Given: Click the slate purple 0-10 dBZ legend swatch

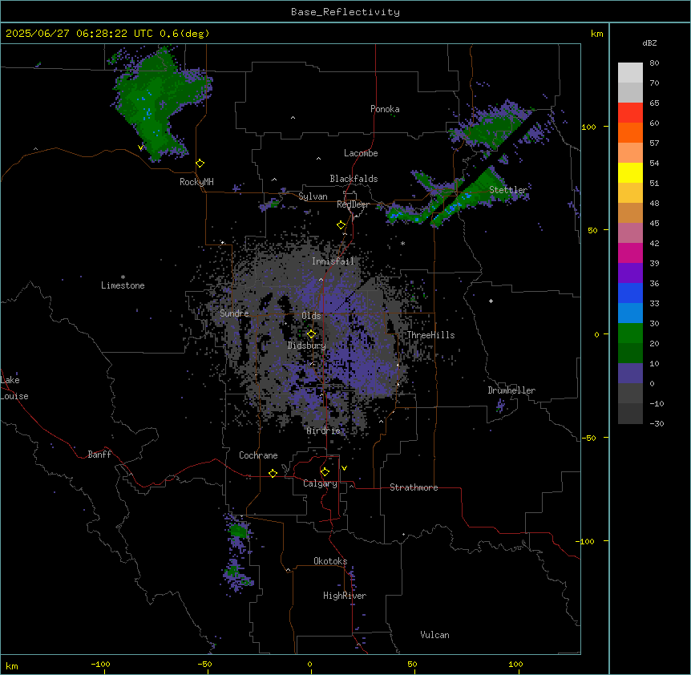Looking at the screenshot, I should 630,374.
